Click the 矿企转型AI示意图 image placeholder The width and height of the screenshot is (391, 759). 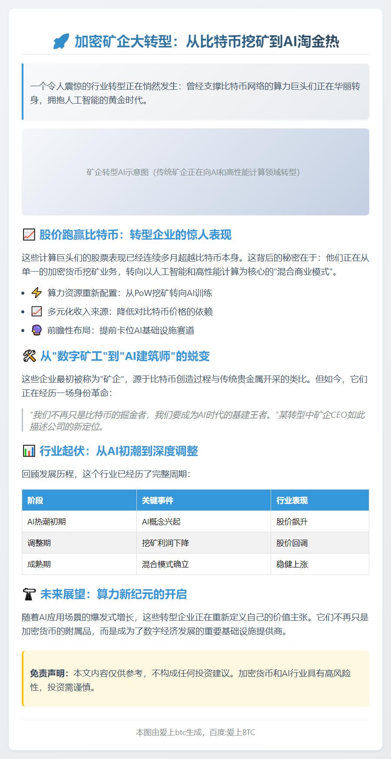pyautogui.click(x=195, y=172)
